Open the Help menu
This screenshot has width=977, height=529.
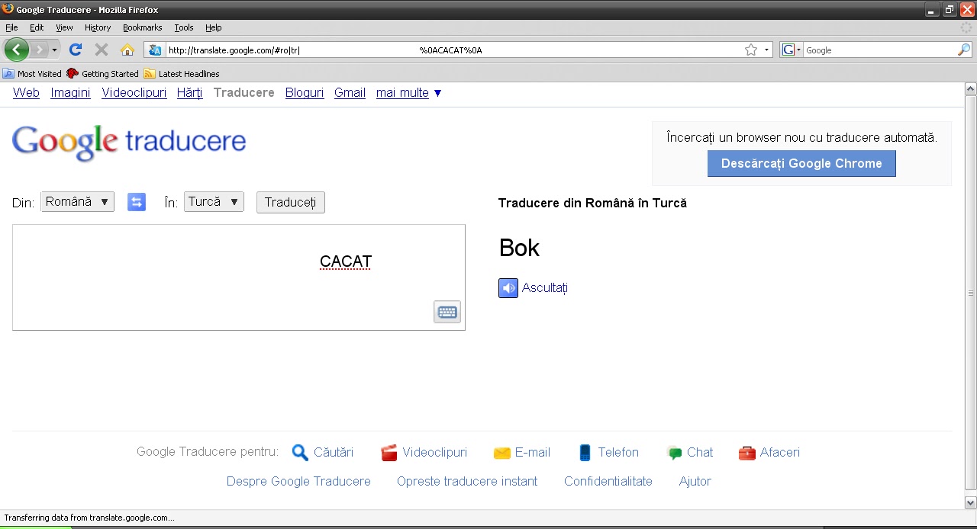[x=214, y=27]
